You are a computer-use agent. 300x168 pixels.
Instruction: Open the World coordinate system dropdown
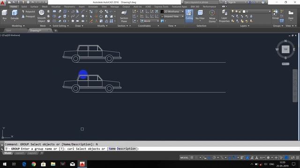(150, 21)
